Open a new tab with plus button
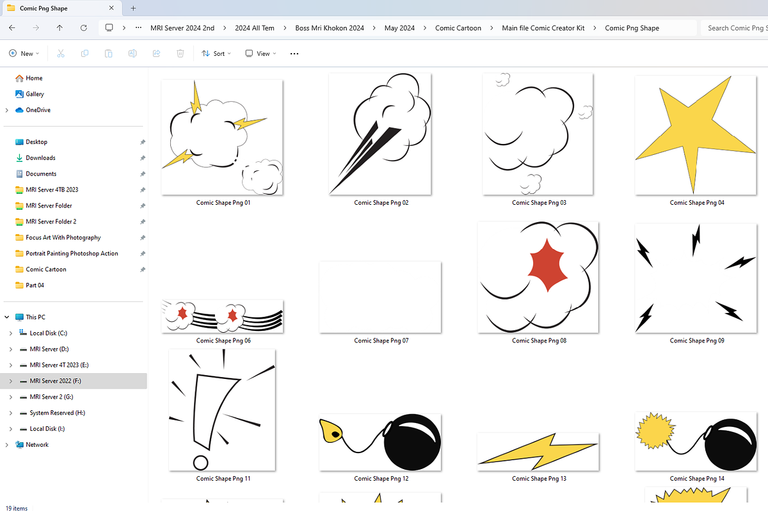This screenshot has height=512, width=768. pos(133,8)
